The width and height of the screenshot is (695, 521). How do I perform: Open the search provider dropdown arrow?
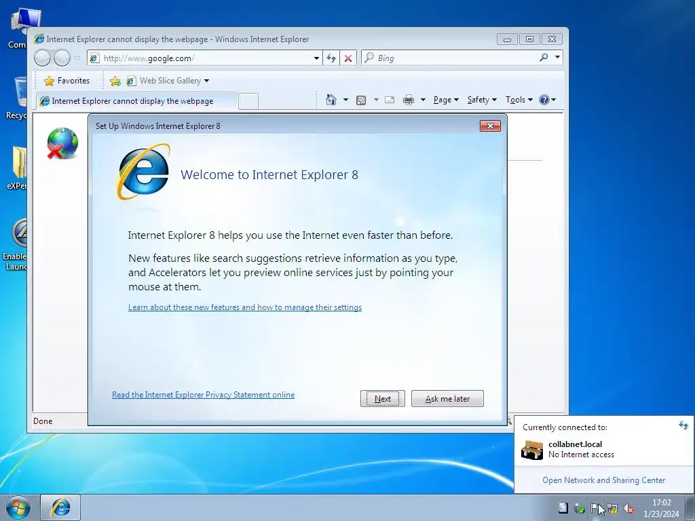557,57
